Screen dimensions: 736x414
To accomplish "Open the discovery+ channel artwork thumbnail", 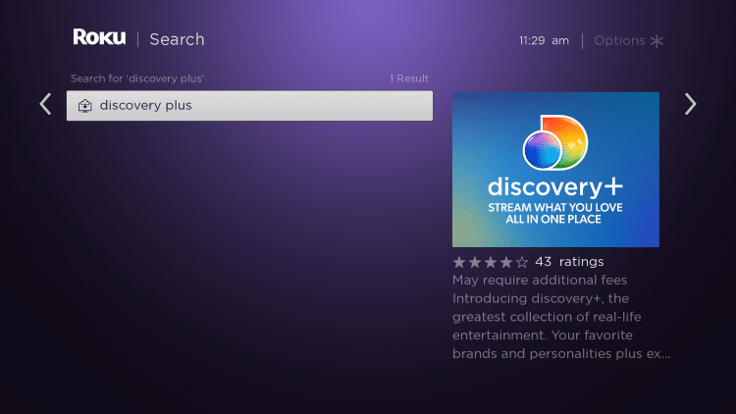I will 555,170.
